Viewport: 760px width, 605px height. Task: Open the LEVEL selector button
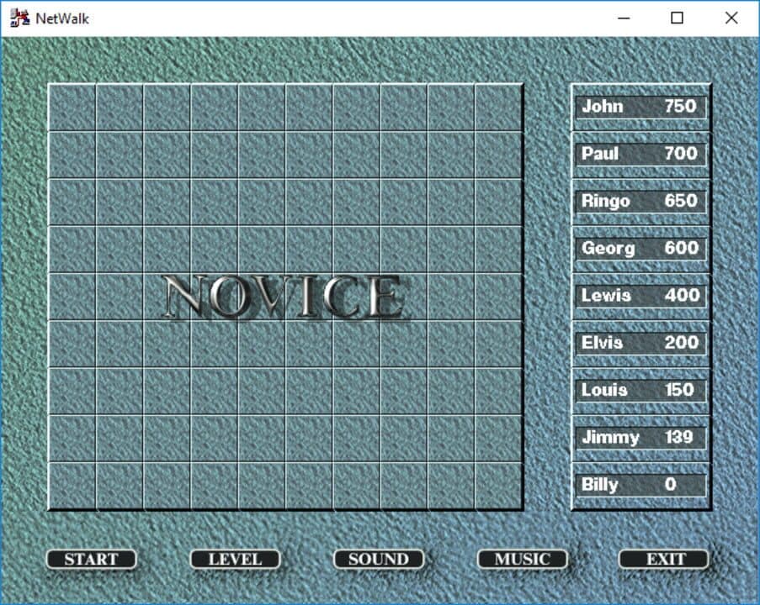click(x=235, y=559)
